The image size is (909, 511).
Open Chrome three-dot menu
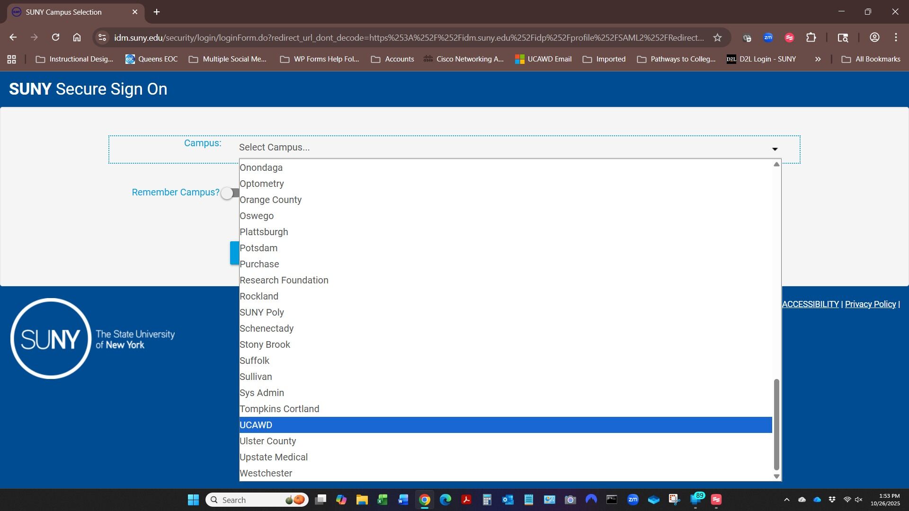(x=896, y=37)
